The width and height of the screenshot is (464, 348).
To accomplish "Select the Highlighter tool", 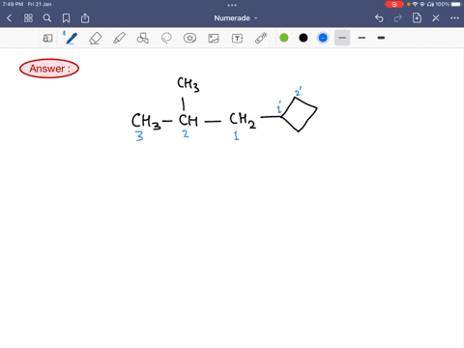I will click(x=119, y=39).
